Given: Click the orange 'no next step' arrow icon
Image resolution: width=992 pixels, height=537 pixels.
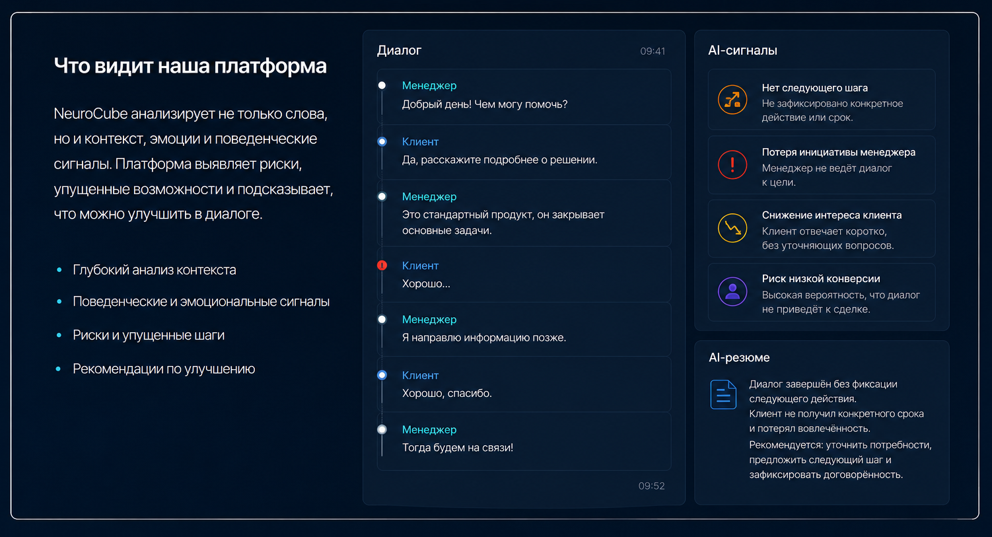Looking at the screenshot, I should coord(732,100).
